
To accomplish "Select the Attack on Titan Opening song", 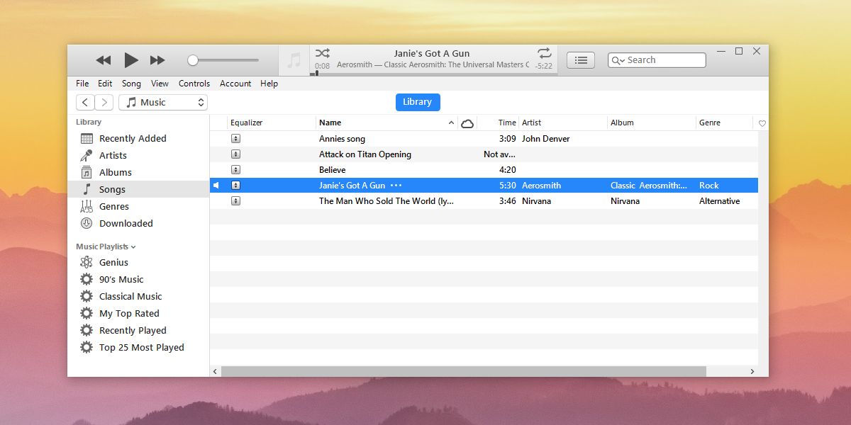I will coord(484,154).
